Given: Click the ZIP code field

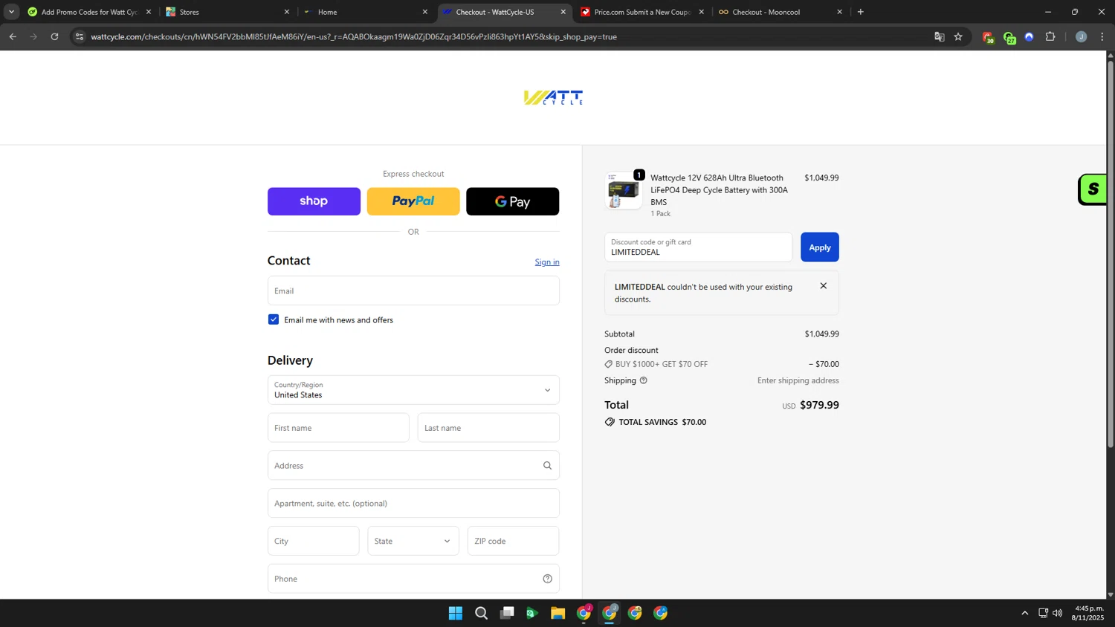Looking at the screenshot, I should point(513,541).
